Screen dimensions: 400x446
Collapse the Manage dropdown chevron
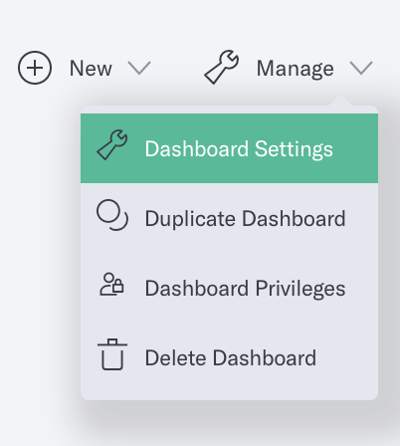(361, 68)
